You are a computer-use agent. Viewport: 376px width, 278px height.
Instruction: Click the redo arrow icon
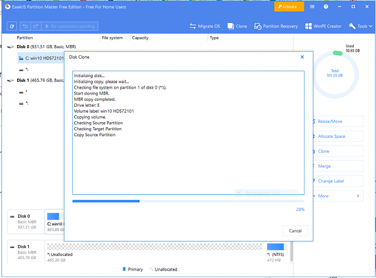coord(36,26)
